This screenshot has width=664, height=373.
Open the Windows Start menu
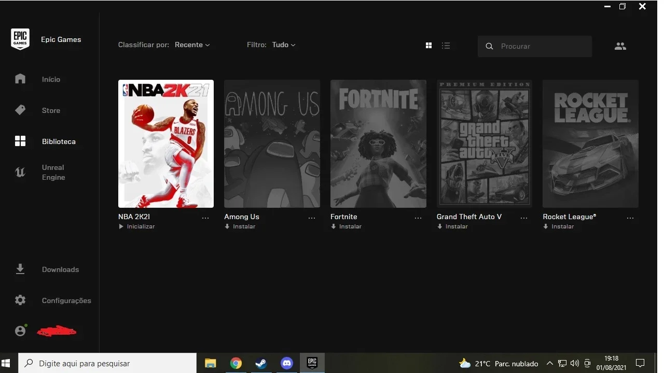(x=7, y=363)
